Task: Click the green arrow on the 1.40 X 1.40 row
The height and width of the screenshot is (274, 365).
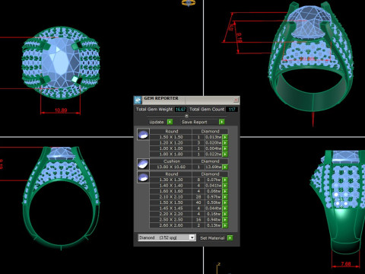Action: coord(225,186)
